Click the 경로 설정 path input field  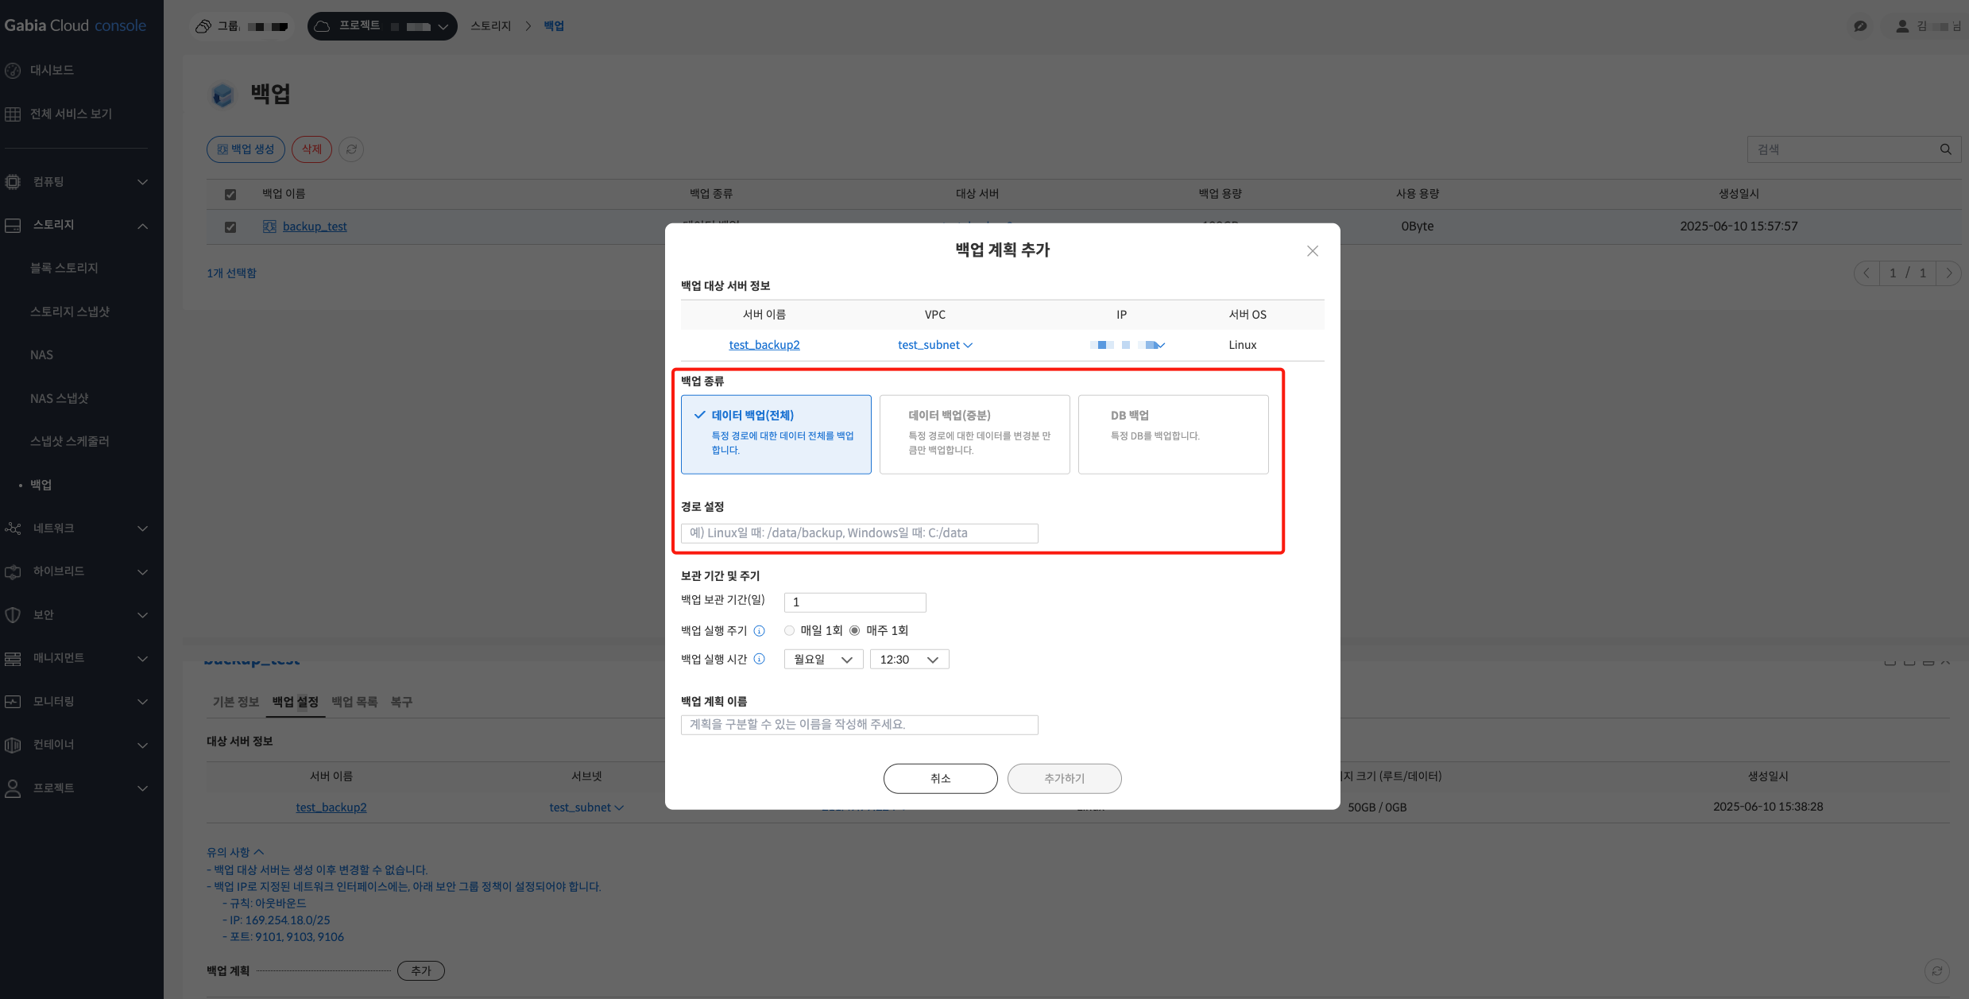point(859,533)
